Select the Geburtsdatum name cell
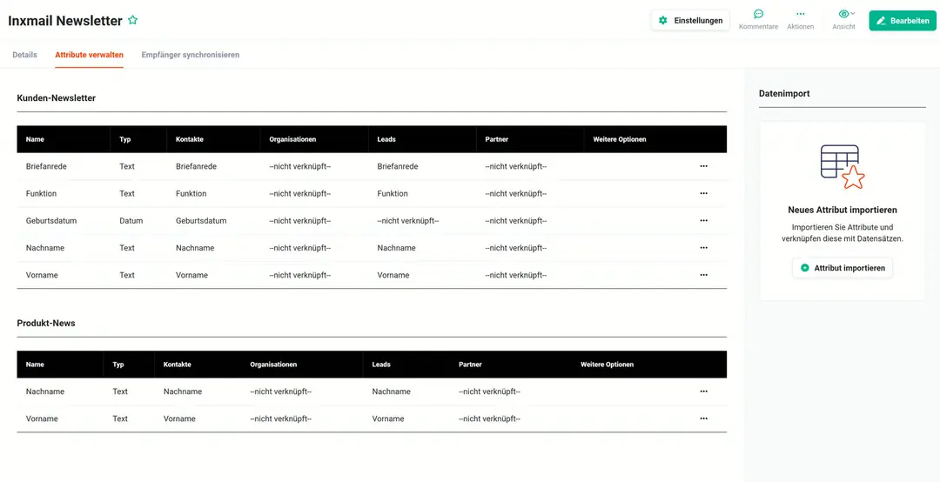Image resolution: width=940 pixels, height=482 pixels. [51, 221]
